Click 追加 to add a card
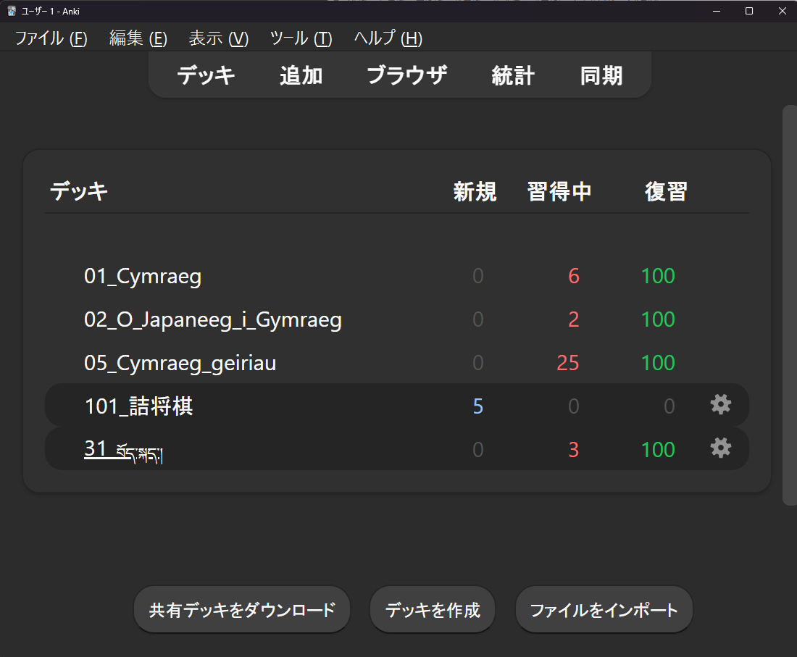Image resolution: width=797 pixels, height=657 pixels. [301, 75]
